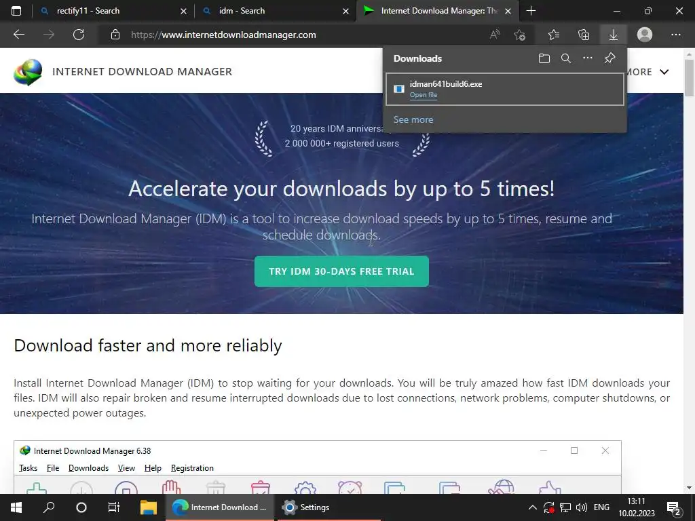Click the browser Forward arrow
The width and height of the screenshot is (695, 521).
49,35
